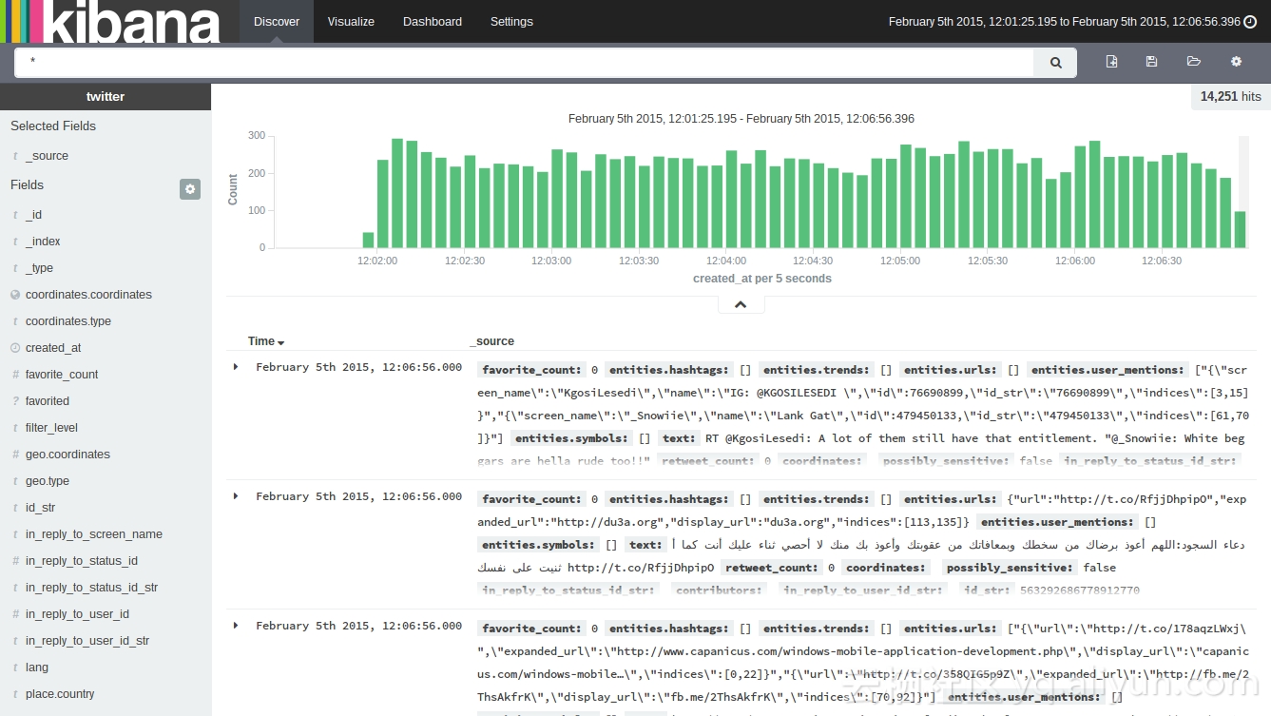Expand the first document row
Image resolution: width=1271 pixels, height=716 pixels.
click(x=236, y=367)
